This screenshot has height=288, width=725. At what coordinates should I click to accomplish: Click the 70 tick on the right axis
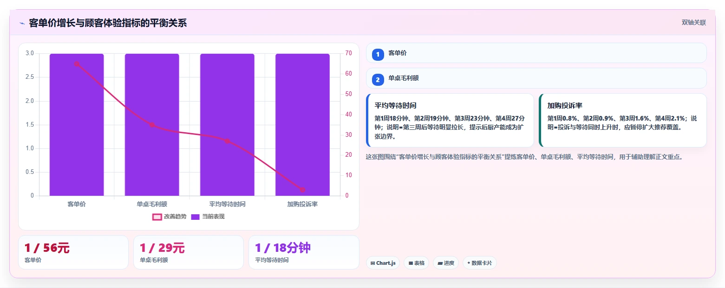pos(349,53)
